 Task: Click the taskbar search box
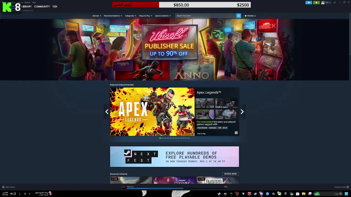pyautogui.click(x=328, y=194)
